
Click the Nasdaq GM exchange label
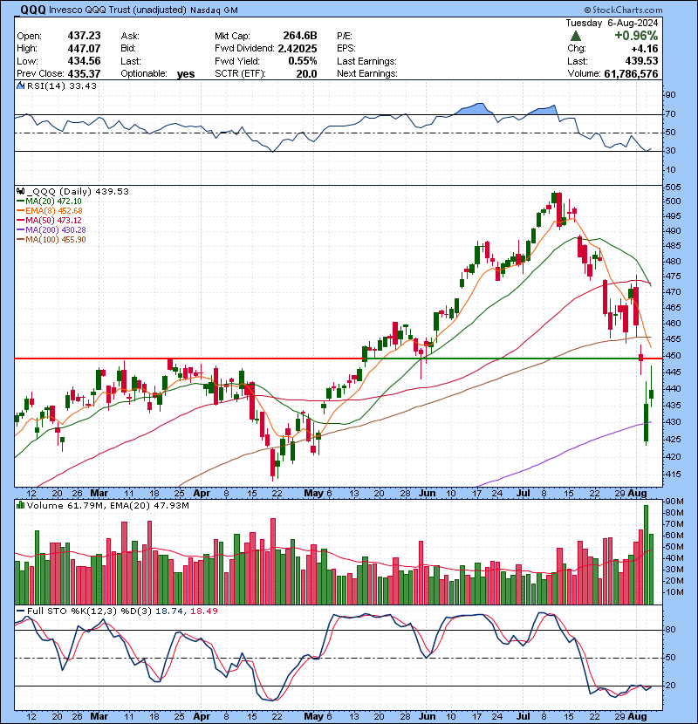pos(213,10)
